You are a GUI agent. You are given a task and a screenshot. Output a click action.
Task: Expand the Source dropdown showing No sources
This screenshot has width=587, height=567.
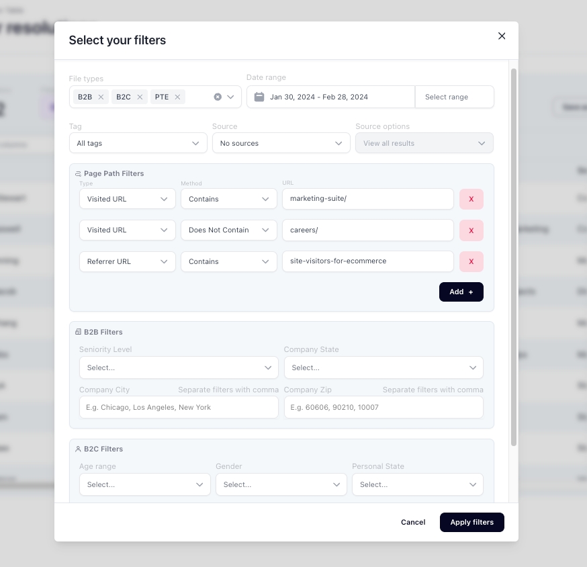tap(281, 143)
